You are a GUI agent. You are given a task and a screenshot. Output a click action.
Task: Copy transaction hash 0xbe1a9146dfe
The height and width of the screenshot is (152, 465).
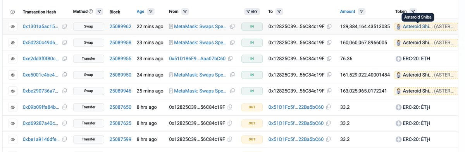pos(65,139)
